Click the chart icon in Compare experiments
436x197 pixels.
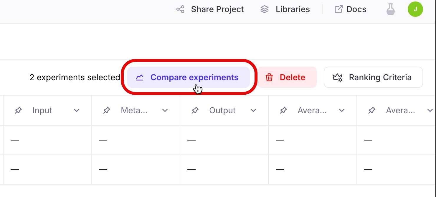140,77
